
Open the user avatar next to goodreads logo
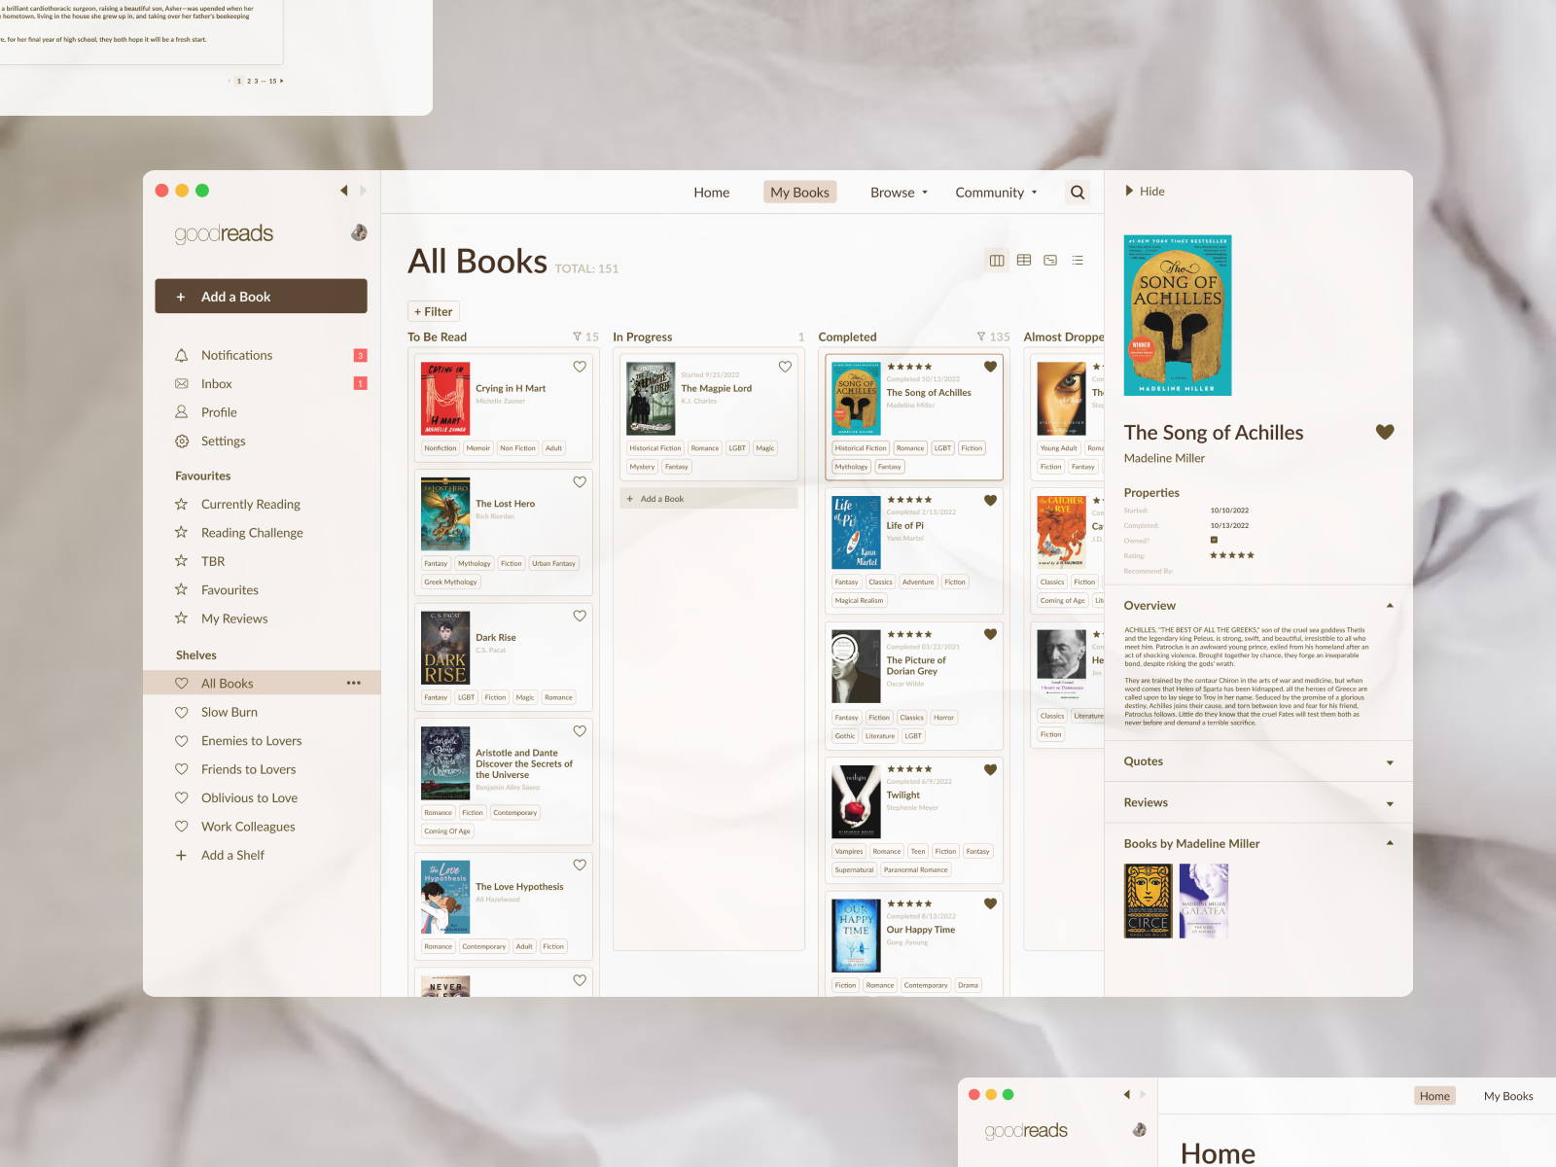359,232
